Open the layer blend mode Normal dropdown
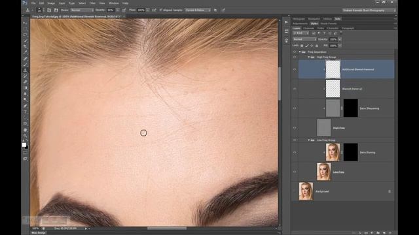Viewport: 419px width, 235px height. pos(304,39)
